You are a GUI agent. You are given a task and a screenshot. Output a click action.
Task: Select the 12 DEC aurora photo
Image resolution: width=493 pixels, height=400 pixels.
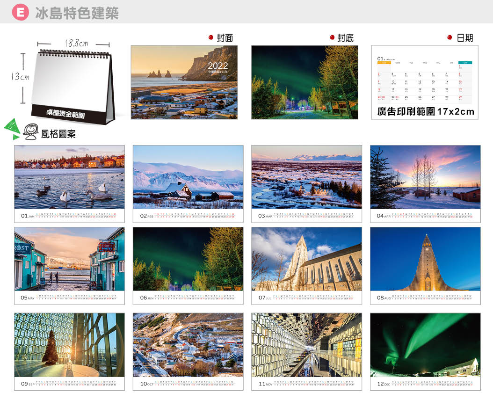tap(425, 345)
